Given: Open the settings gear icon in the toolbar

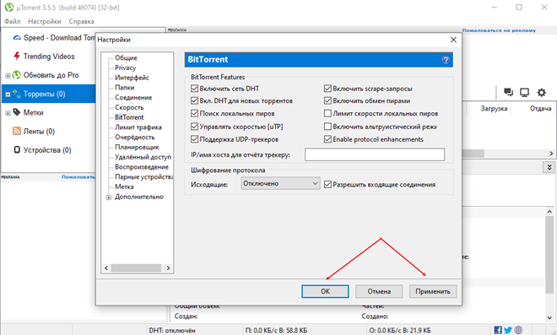Looking at the screenshot, I should click(541, 93).
